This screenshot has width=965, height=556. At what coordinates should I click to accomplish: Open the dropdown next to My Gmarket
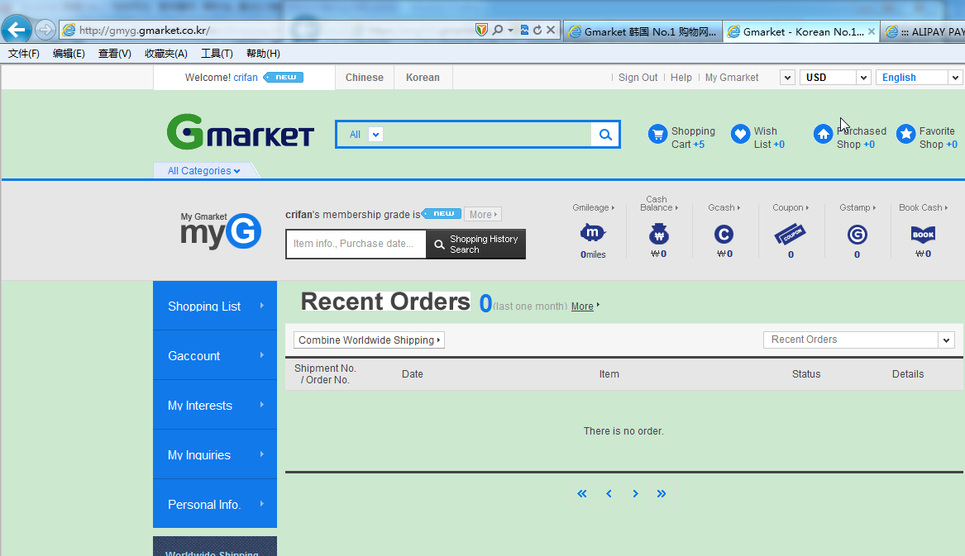787,78
